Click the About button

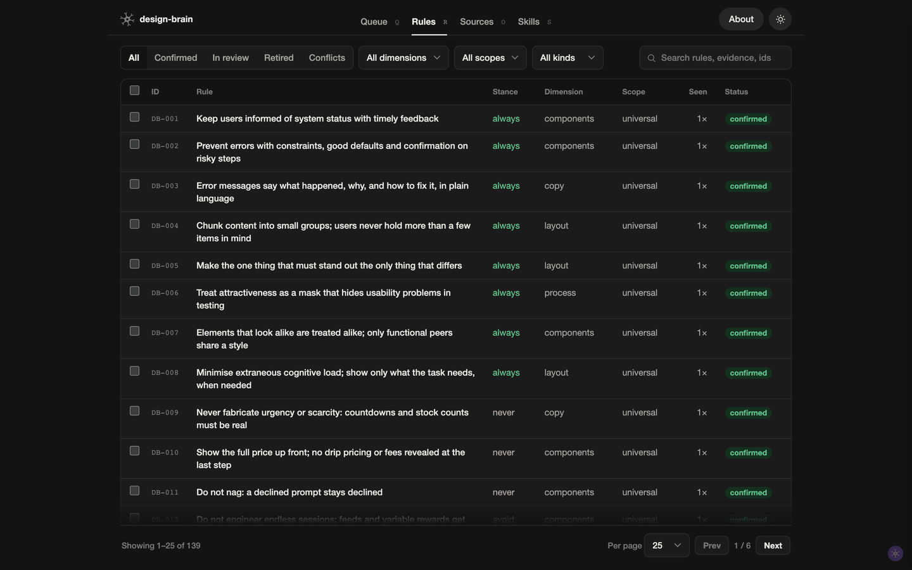741,19
